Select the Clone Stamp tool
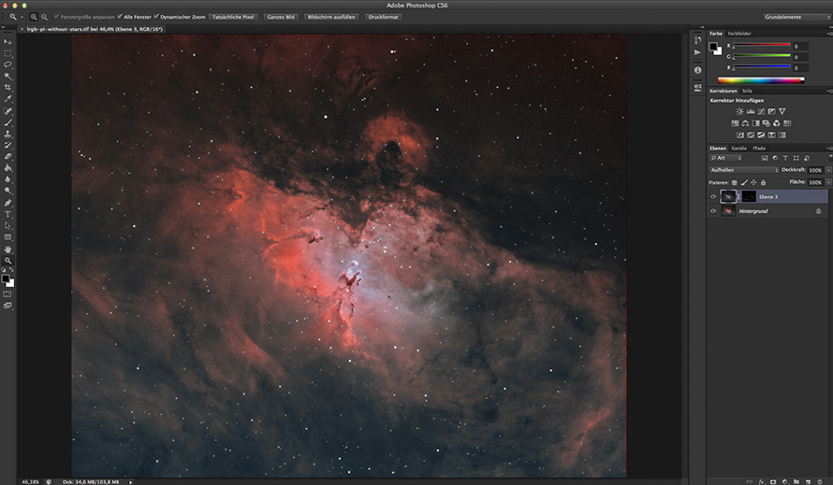Image resolution: width=833 pixels, height=485 pixels. click(8, 135)
